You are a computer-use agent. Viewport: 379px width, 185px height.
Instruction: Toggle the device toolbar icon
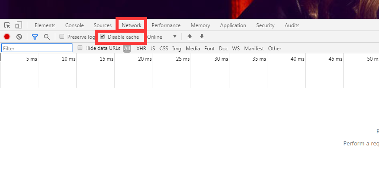coord(19,25)
